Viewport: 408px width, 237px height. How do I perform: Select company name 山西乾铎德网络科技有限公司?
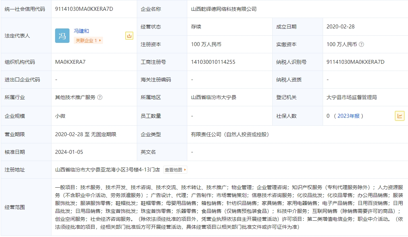[224, 9]
